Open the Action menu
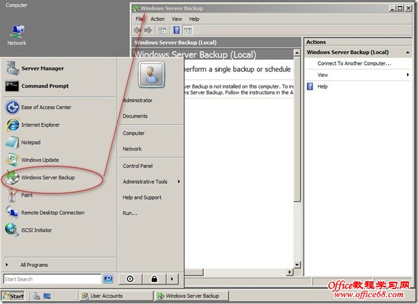Image resolution: width=418 pixels, height=304 pixels. 157,19
